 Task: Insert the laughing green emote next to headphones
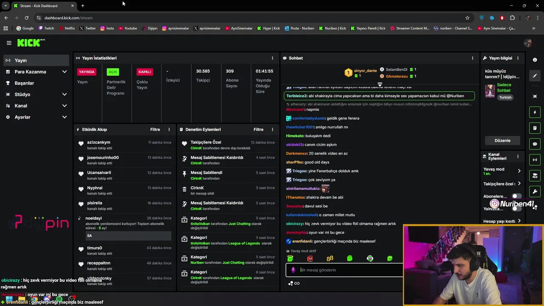click(390, 258)
